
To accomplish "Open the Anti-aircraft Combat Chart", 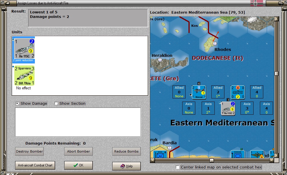I will click(x=35, y=165).
